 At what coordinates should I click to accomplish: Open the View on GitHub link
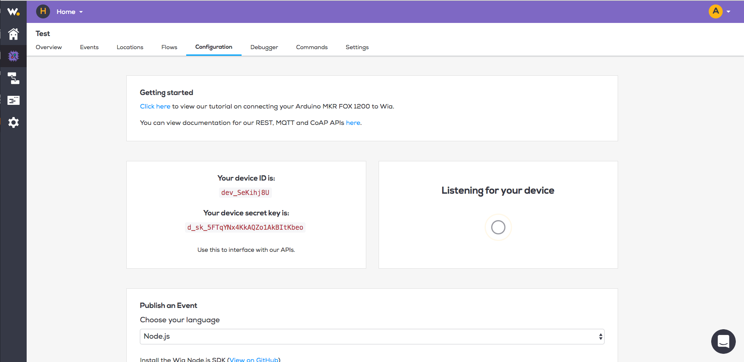click(x=254, y=360)
